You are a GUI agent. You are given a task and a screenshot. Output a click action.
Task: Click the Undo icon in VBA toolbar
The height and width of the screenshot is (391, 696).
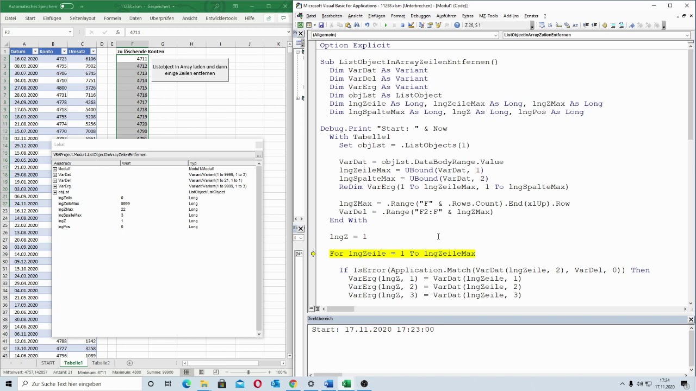367,25
